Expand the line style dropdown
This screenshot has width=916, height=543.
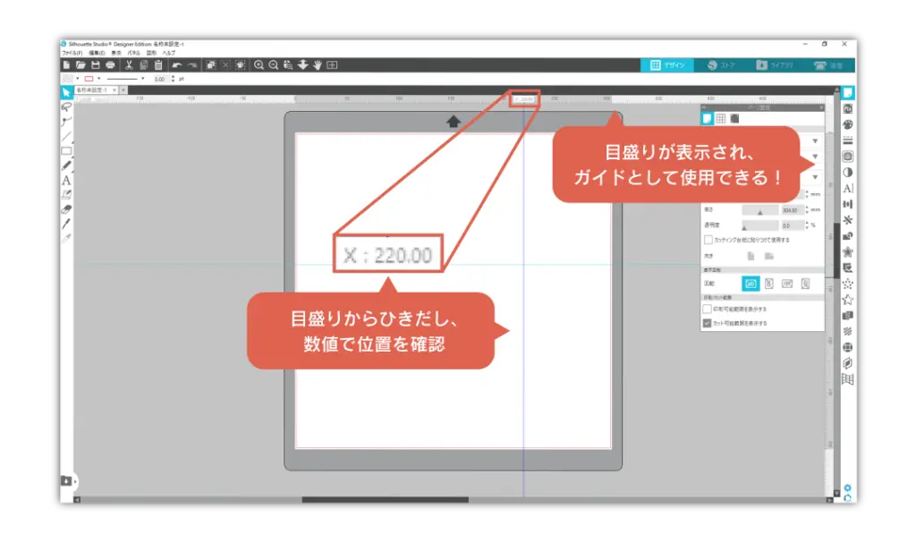(x=142, y=79)
